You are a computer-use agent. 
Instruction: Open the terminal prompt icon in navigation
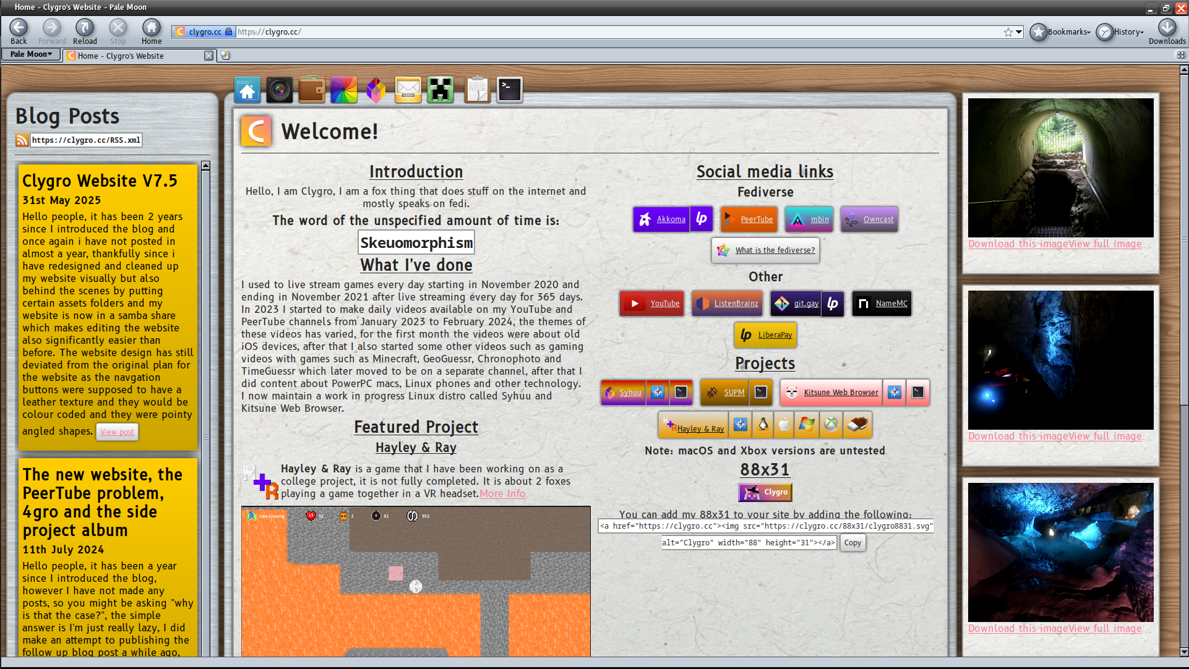[510, 91]
